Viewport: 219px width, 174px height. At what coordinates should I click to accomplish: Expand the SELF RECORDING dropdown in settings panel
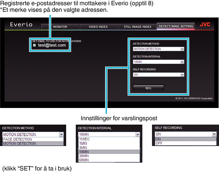coord(159,75)
